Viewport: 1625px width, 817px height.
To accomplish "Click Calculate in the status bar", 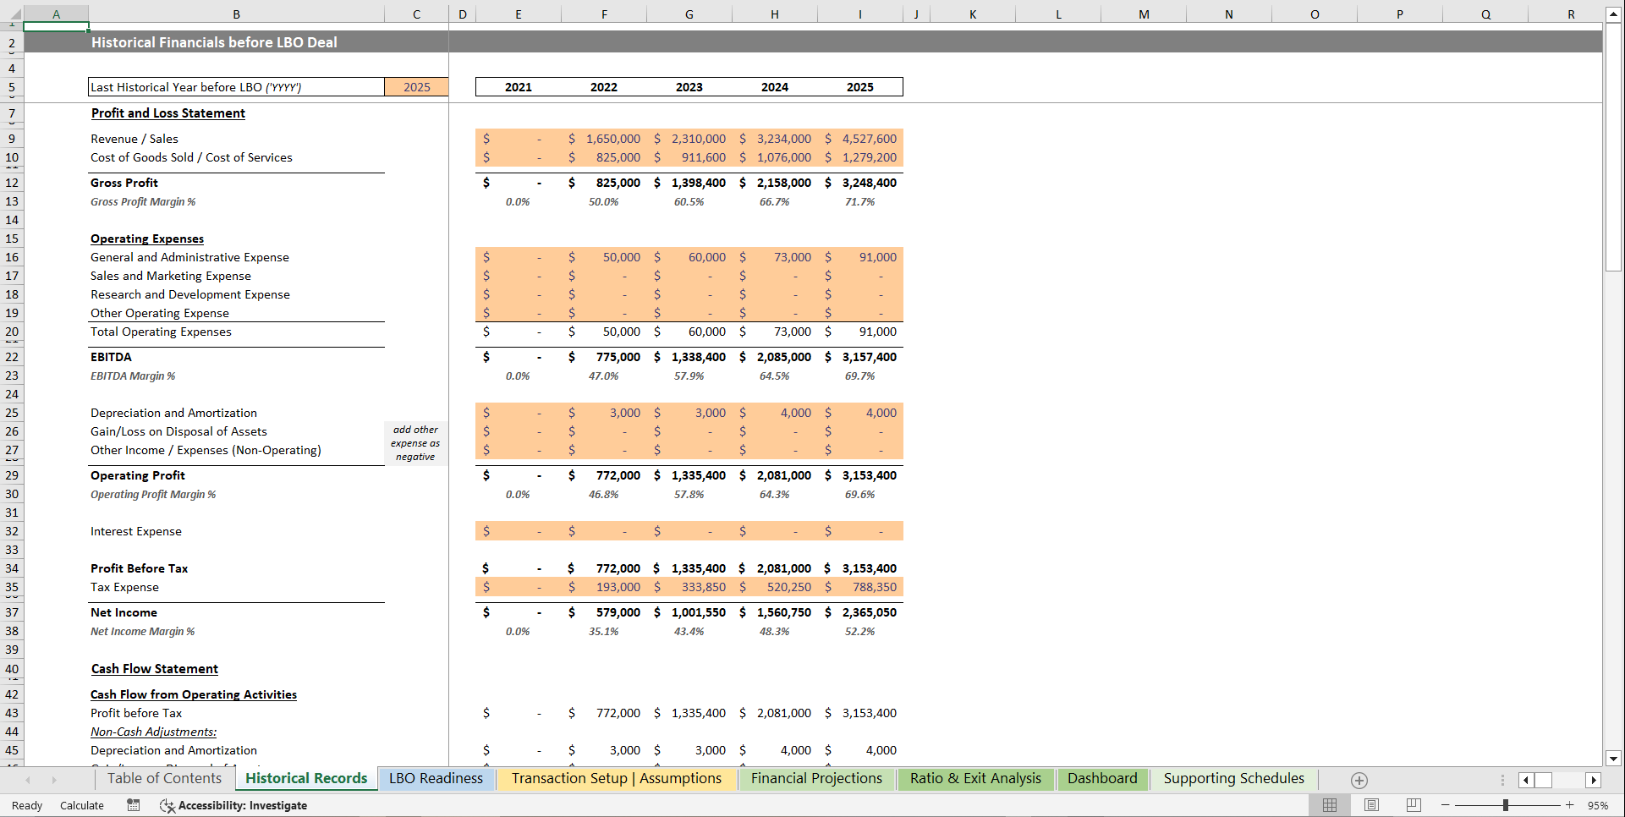I will [x=81, y=805].
